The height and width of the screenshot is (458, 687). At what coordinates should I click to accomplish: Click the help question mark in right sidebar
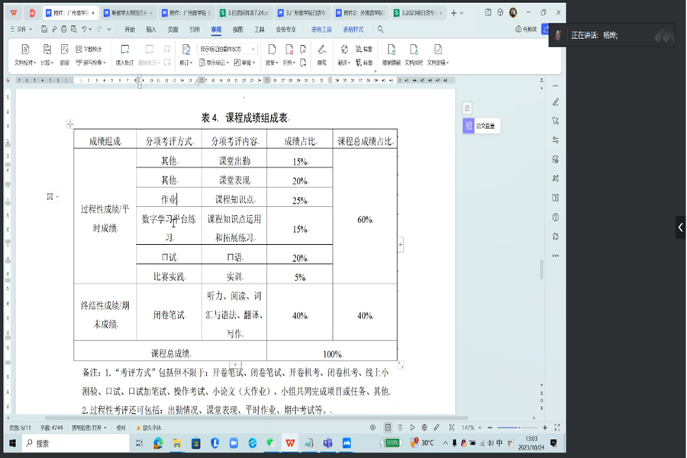tap(555, 217)
